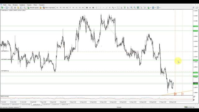Open the Справка menu
199x112 pixels.
pyautogui.click(x=42, y=5)
